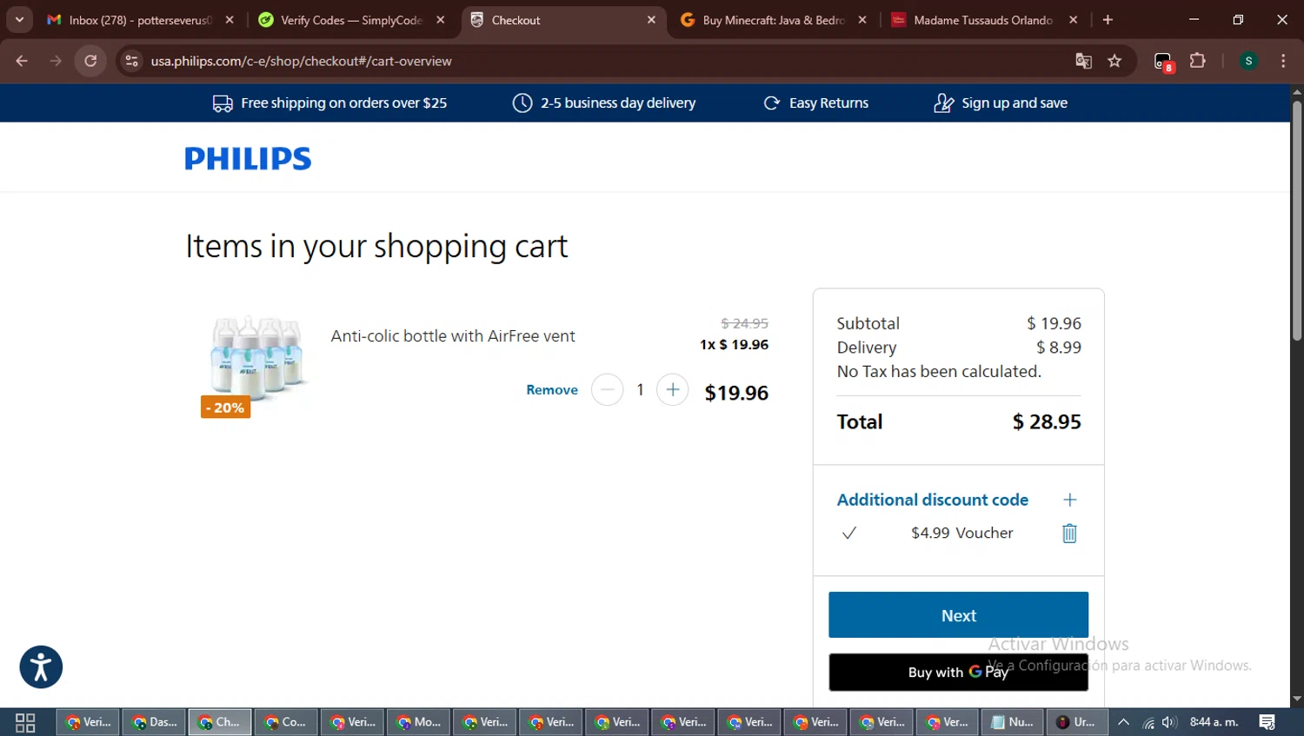Switch to Verify Codes SimplyCodes tab
The height and width of the screenshot is (736, 1304).
(x=350, y=20)
